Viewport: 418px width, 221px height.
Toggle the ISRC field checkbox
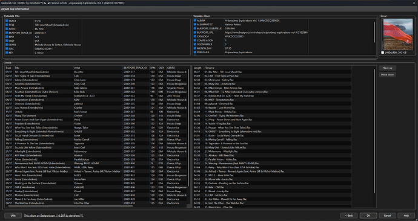pos(7,49)
